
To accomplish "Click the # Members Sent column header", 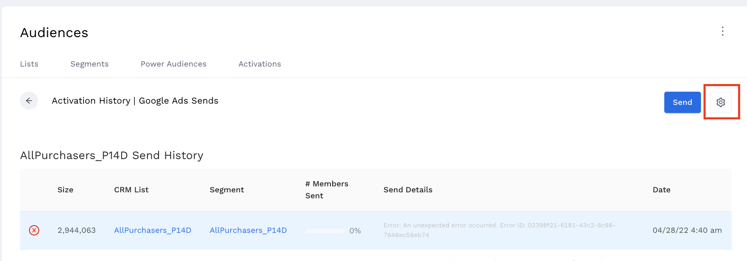I will click(327, 190).
